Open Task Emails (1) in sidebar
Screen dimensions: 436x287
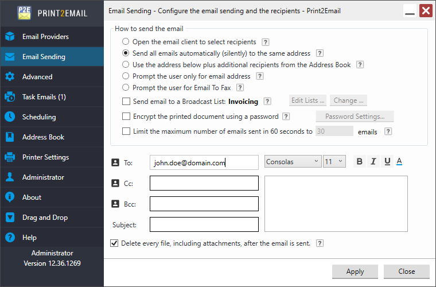44,97
